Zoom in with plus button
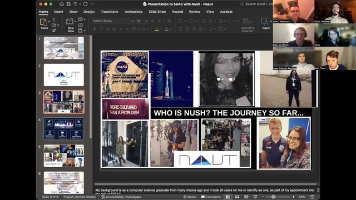This screenshot has width=356, height=200. pyautogui.click(x=293, y=197)
